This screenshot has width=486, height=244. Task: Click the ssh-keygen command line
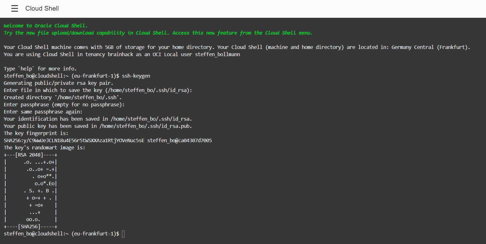point(77,76)
